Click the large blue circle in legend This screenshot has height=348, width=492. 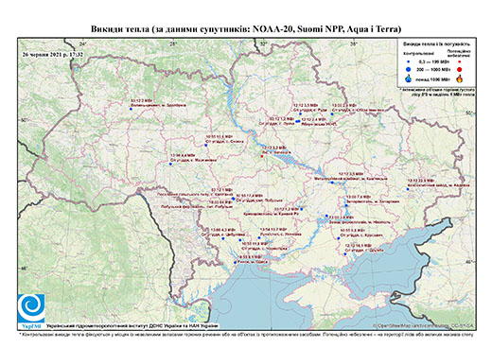(409, 69)
